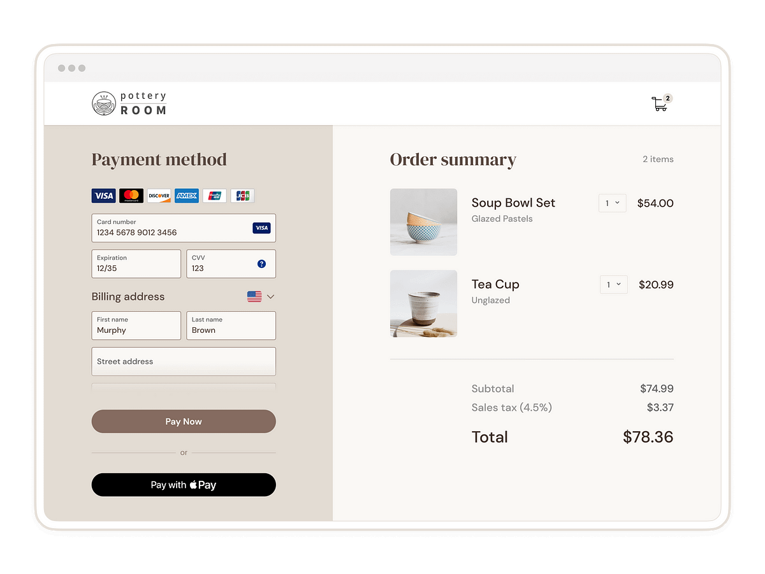Select the JCB card icon
This screenshot has width=765, height=574.
point(242,195)
